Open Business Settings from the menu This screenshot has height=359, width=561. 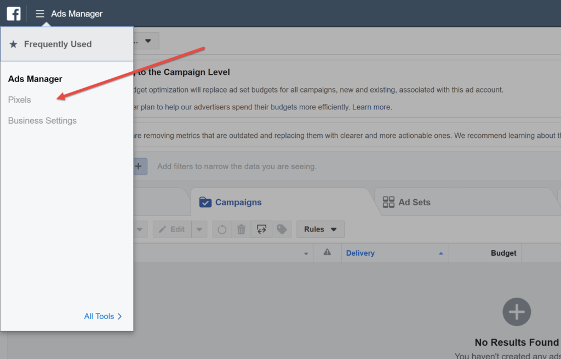coord(42,120)
